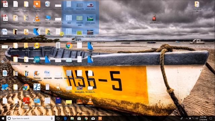Select the EMBEDSTL folder icon
This screenshot has width=215, height=121.
15,47
